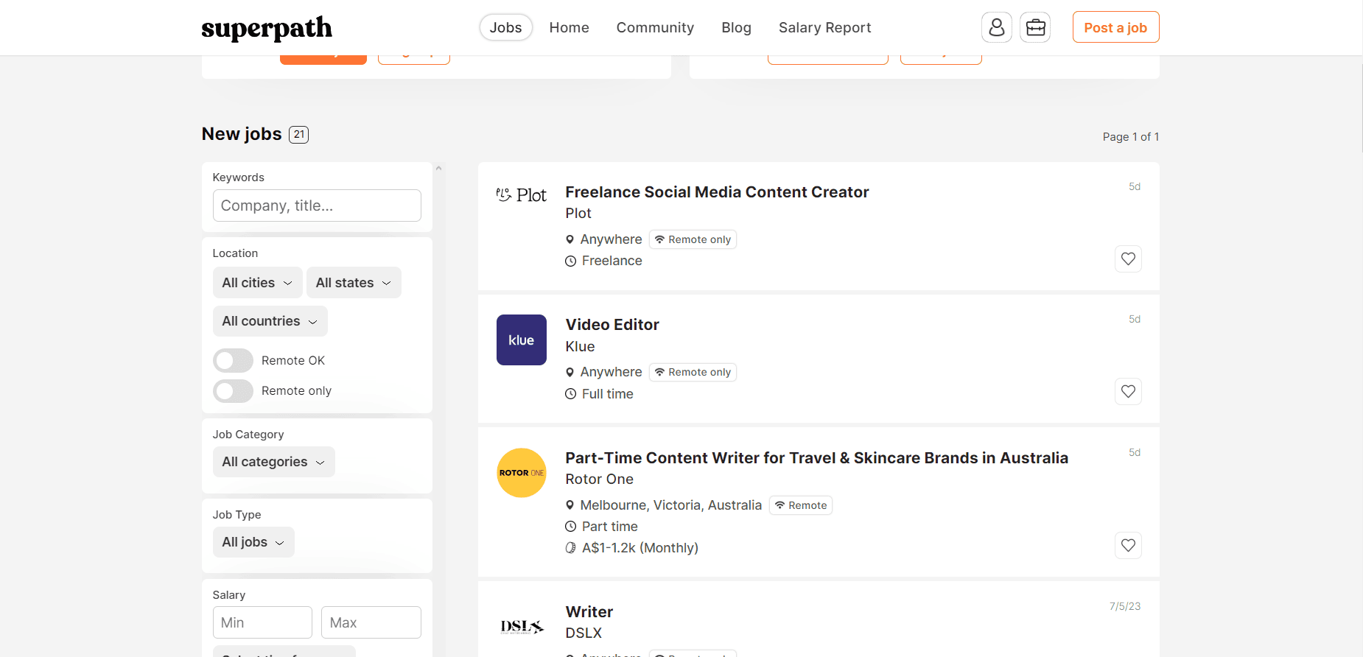Heart the Part-Time Content Writer job
1363x657 pixels.
coord(1128,545)
